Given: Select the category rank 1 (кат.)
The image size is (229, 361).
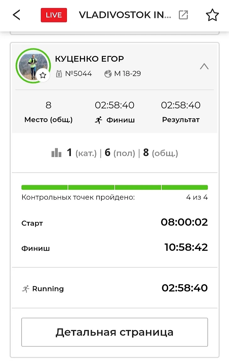Looking at the screenshot, I should (82, 153).
